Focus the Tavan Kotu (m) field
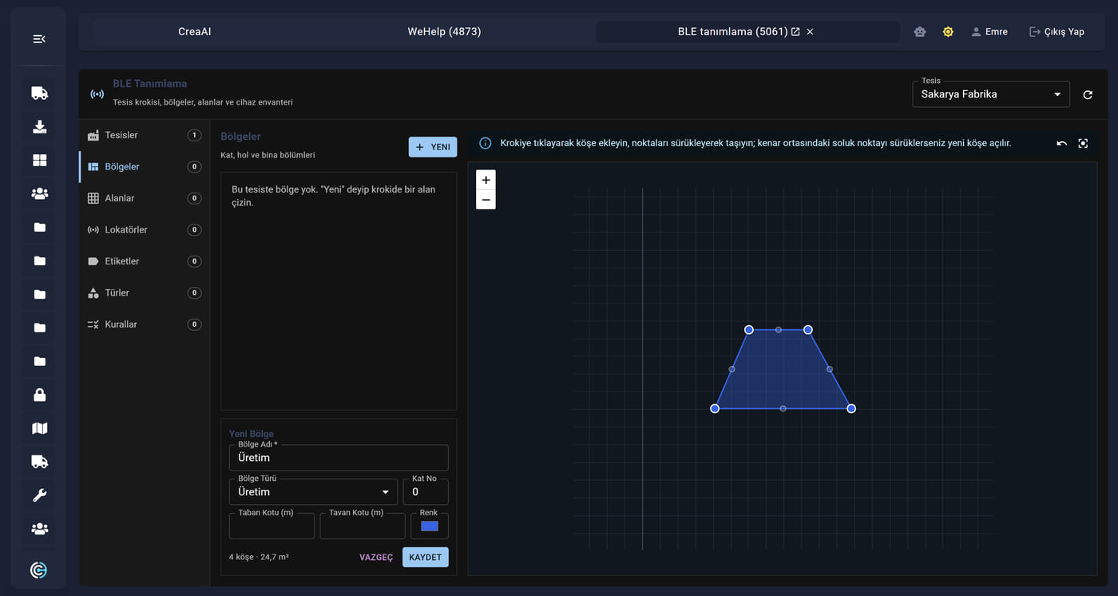This screenshot has height=596, width=1118. 363,526
